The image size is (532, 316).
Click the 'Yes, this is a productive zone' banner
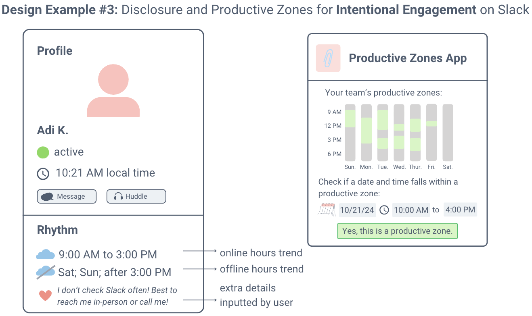397,231
